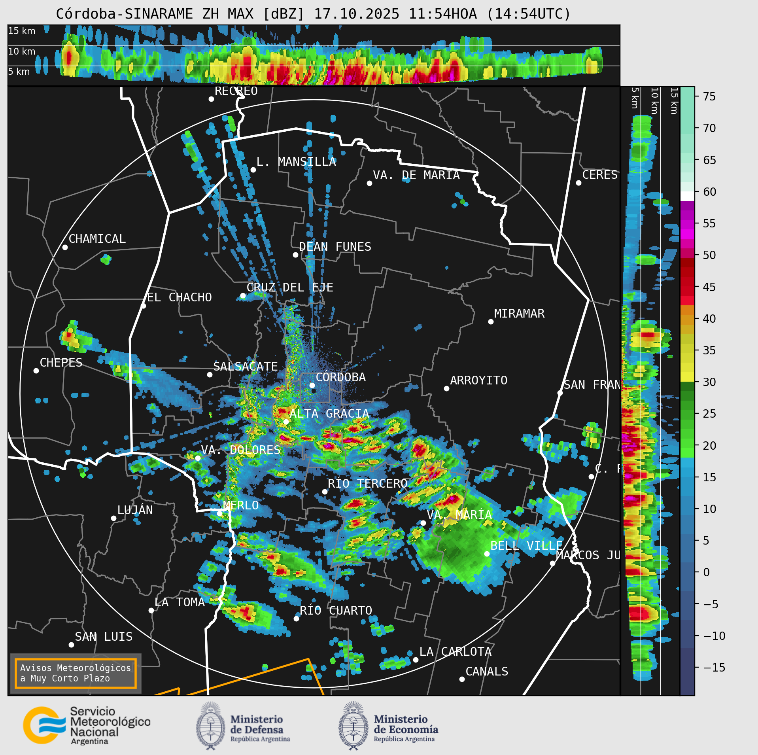
Task: Click the DEAN FUNES label text
Action: pyautogui.click(x=335, y=247)
